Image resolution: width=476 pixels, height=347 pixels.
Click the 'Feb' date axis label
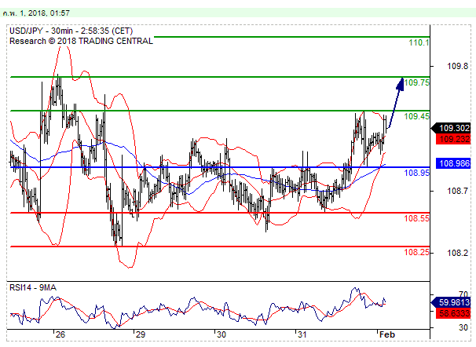[x=387, y=335]
